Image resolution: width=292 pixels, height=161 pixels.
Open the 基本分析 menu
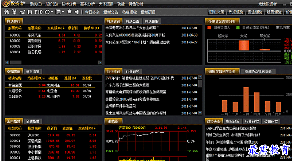[87, 4]
